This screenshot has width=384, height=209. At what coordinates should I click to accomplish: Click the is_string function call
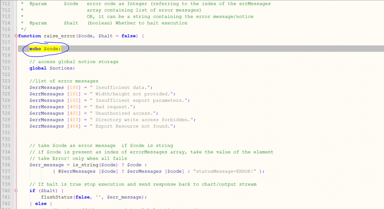coord(85,165)
